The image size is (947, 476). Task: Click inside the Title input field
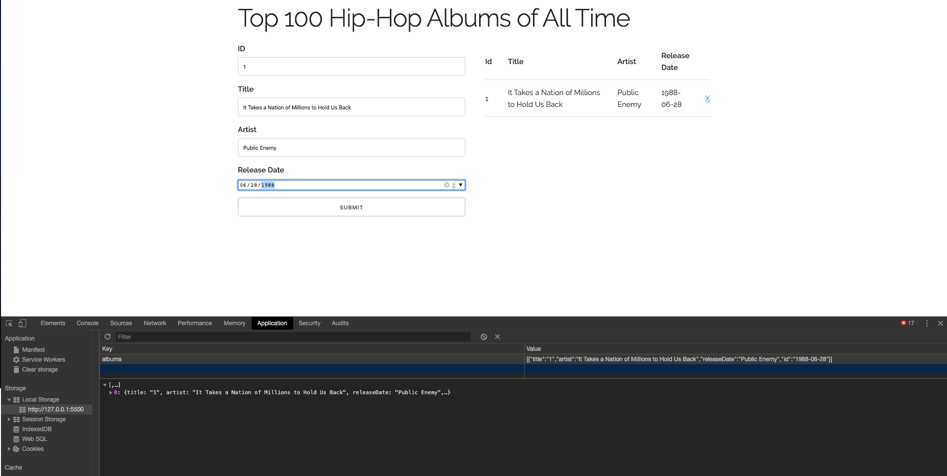pos(351,107)
